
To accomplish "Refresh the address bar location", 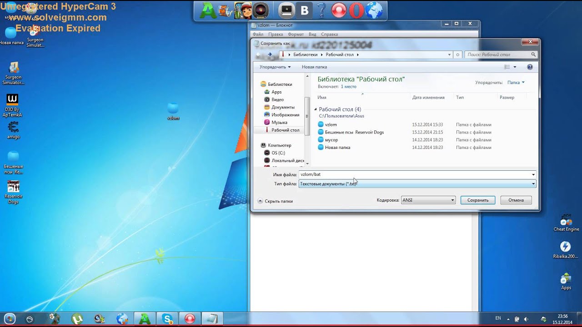I will point(458,54).
